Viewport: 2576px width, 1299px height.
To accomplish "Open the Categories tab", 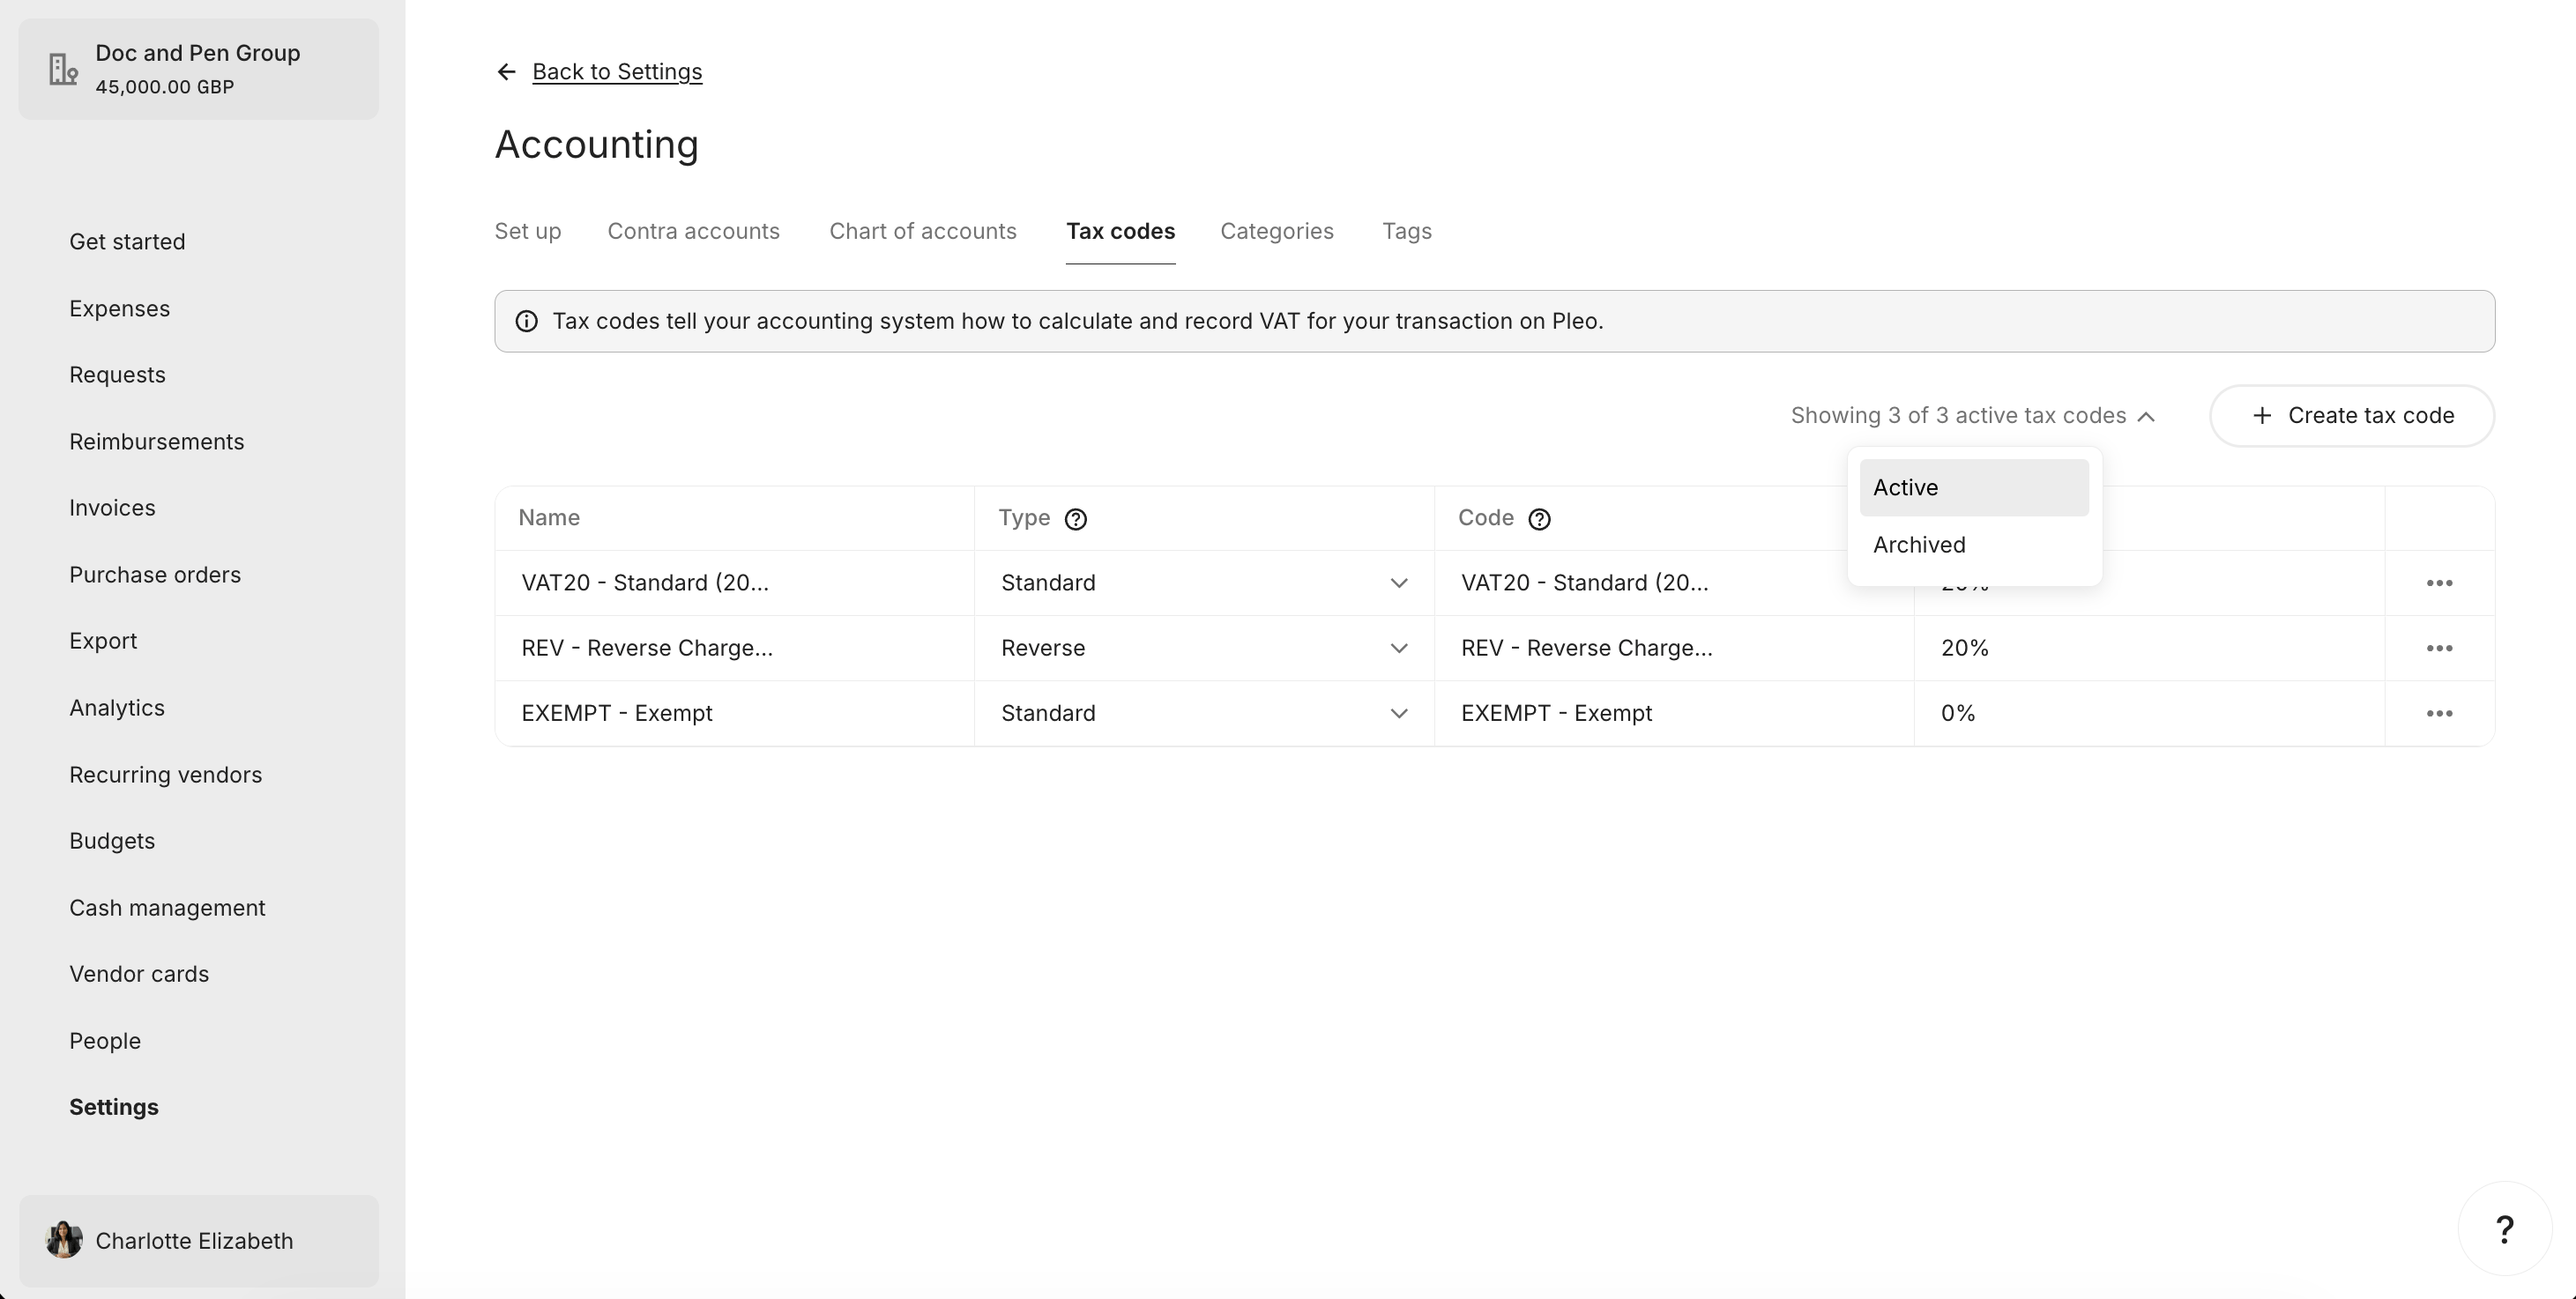I will coord(1276,231).
